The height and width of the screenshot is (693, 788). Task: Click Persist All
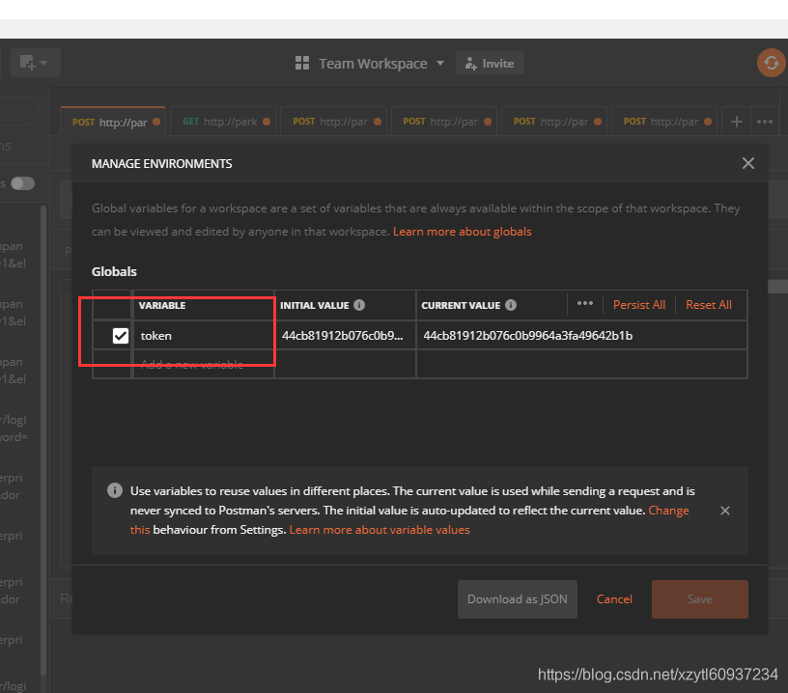[x=638, y=305]
